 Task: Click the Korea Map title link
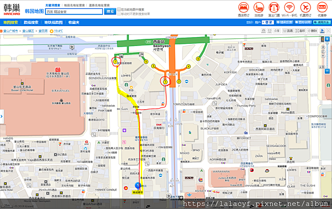tap(34, 11)
